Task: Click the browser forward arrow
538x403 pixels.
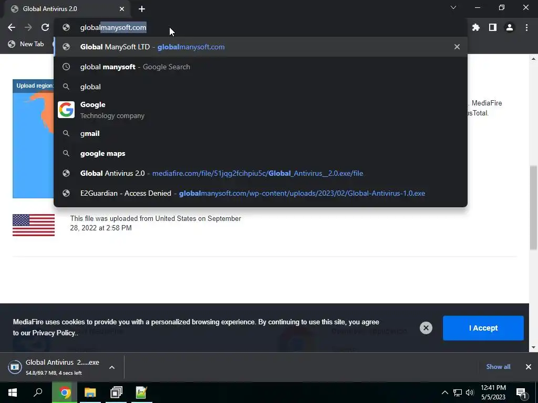Action: pos(28,27)
